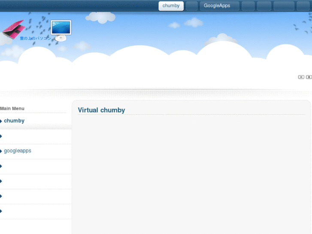Switch to the GoogleApps top tab

(219, 6)
